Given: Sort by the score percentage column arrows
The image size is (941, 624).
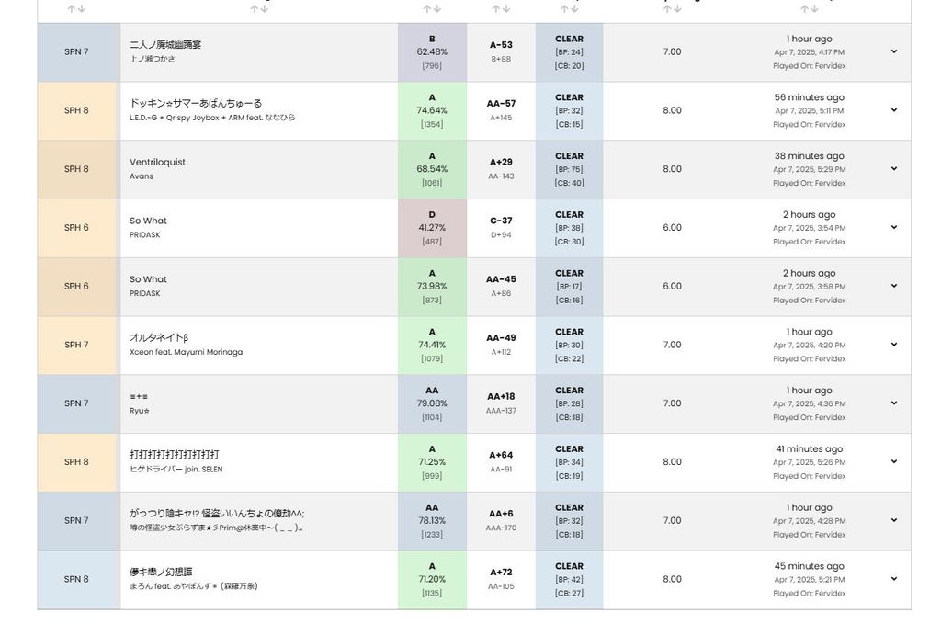Looking at the screenshot, I should click(x=432, y=8).
